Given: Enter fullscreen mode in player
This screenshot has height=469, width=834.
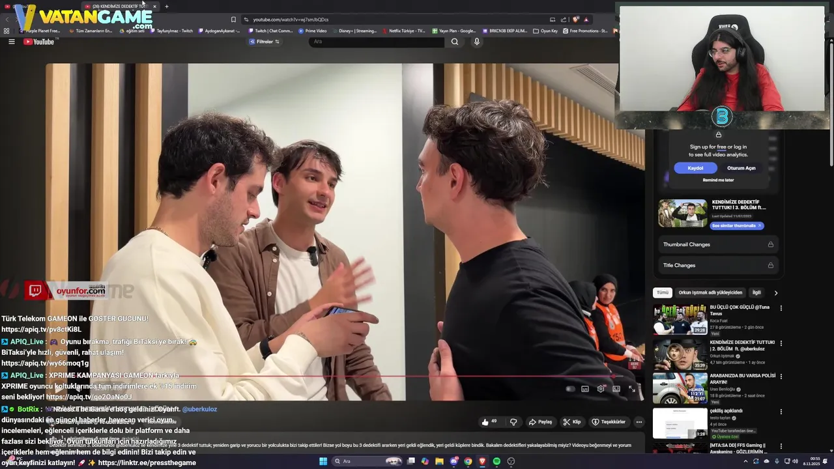Looking at the screenshot, I should point(632,389).
